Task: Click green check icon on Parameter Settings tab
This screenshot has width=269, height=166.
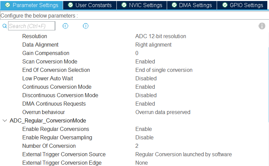Action: (7, 5)
